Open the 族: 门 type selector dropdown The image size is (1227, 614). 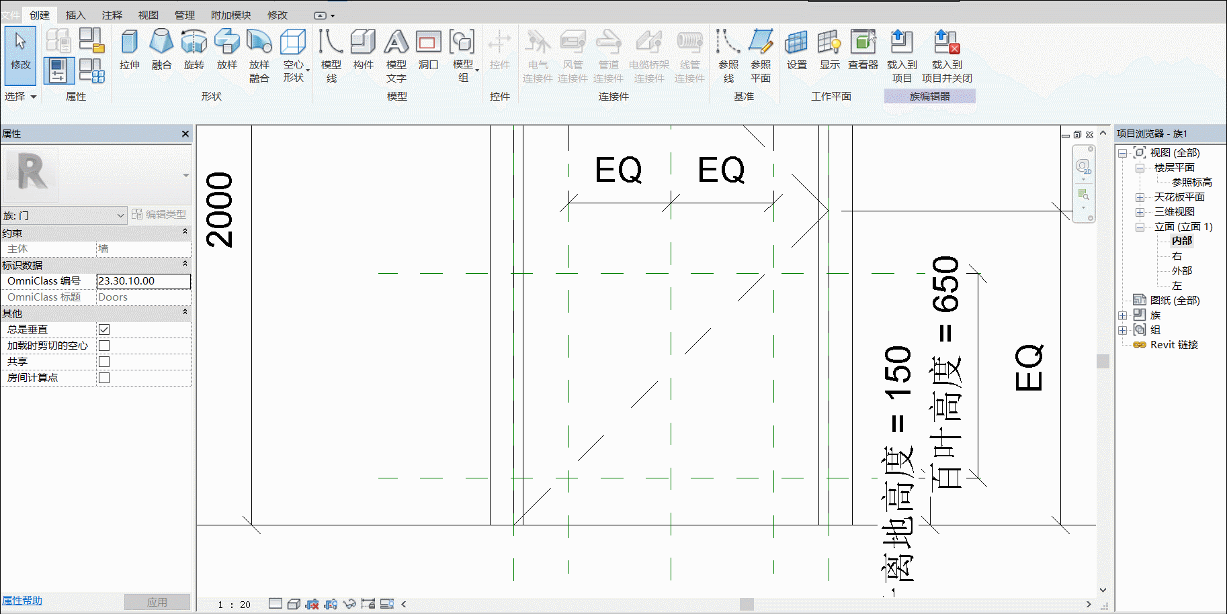click(x=64, y=215)
